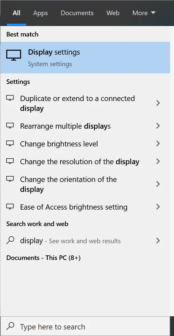Click monitor icon beside Rearrange multiple displays
The height and width of the screenshot is (336, 174).
[10, 126]
